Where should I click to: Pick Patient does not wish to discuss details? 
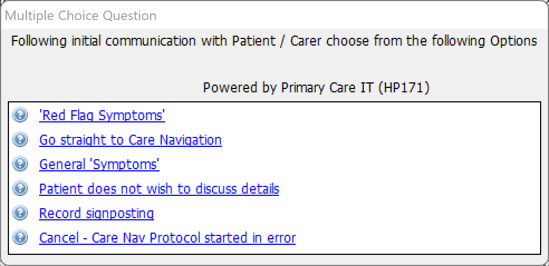(x=159, y=189)
